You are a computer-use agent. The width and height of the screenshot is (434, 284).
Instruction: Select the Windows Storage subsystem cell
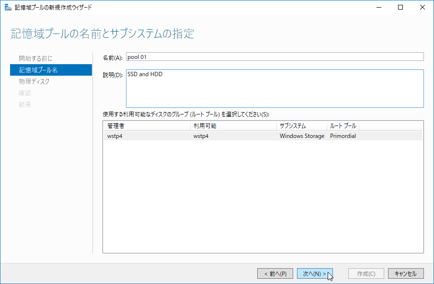point(302,136)
